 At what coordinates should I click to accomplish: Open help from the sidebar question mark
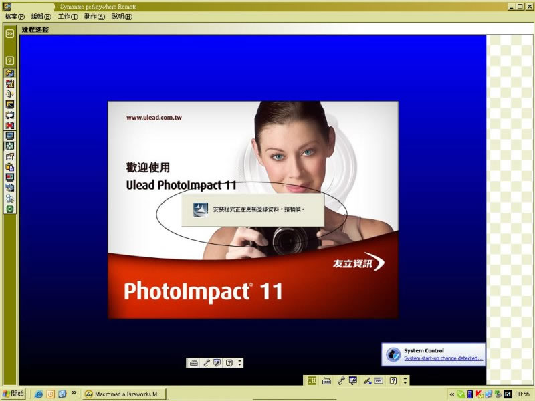pos(10,61)
